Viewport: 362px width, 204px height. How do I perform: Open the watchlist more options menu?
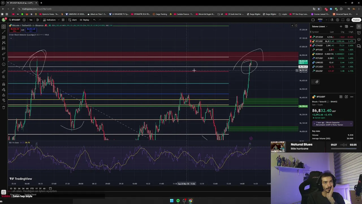352,26
